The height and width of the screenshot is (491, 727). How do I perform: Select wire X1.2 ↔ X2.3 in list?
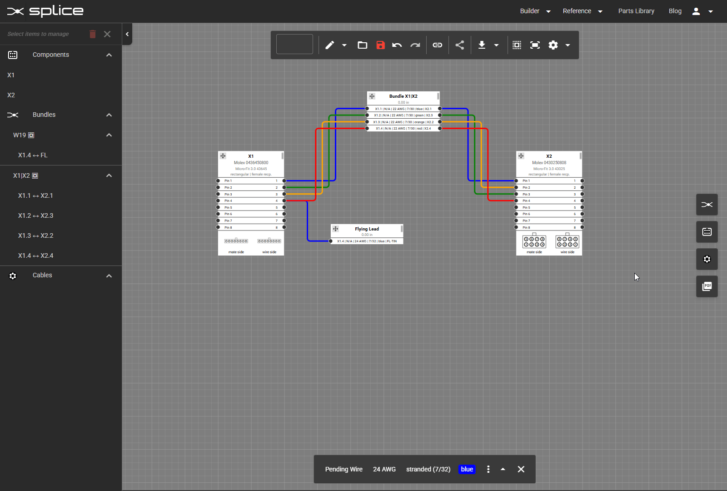point(36,215)
